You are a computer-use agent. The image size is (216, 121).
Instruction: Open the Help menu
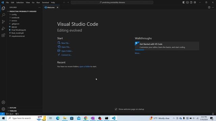click(53, 2)
